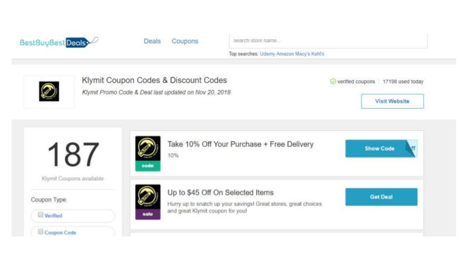Click the green verified coupons checkmark icon
The width and height of the screenshot is (465, 261).
333,82
